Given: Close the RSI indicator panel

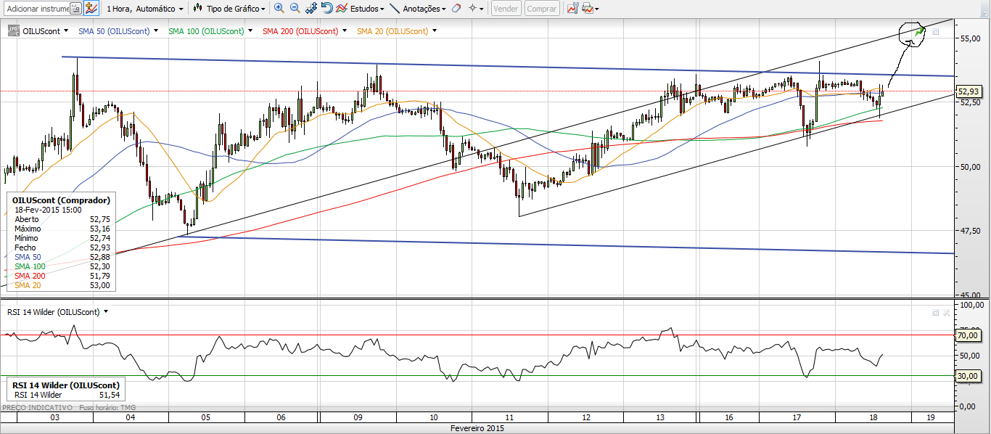Looking at the screenshot, I should click(x=946, y=312).
